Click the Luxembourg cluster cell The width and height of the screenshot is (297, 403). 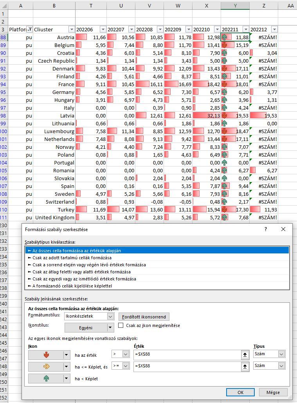pyautogui.click(x=54, y=131)
